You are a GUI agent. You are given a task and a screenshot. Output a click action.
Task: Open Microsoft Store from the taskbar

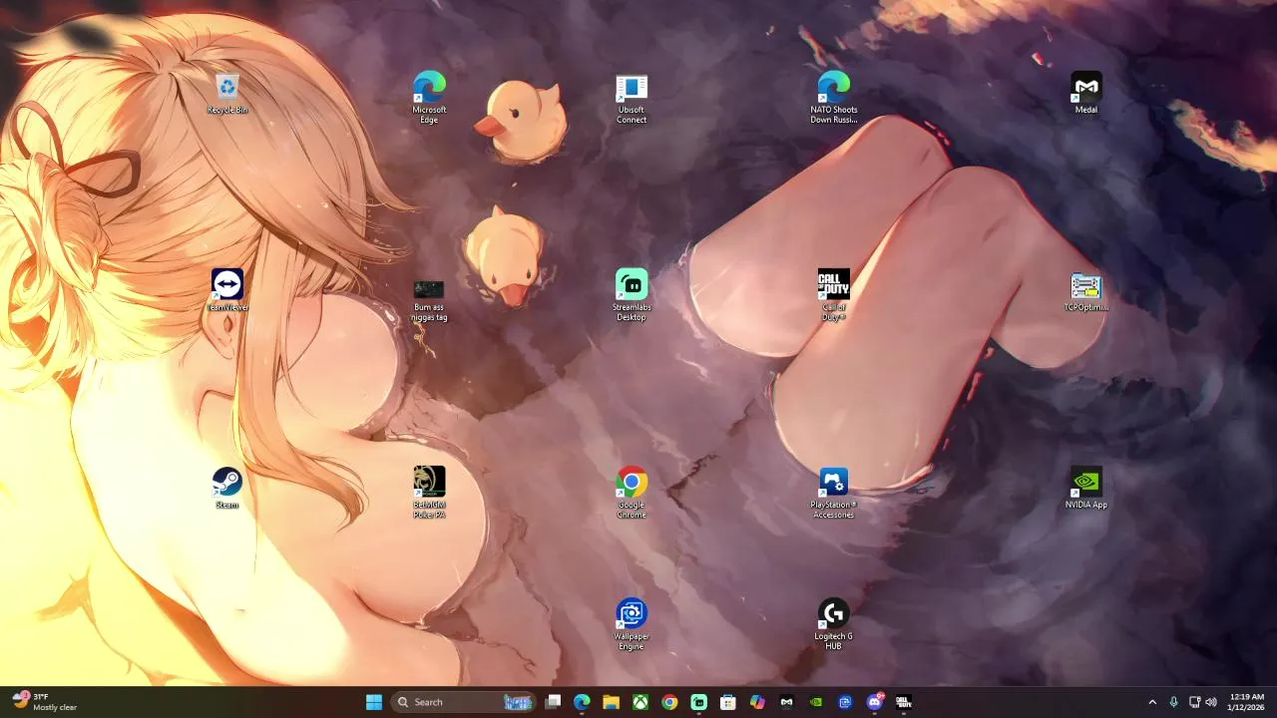[728, 702]
